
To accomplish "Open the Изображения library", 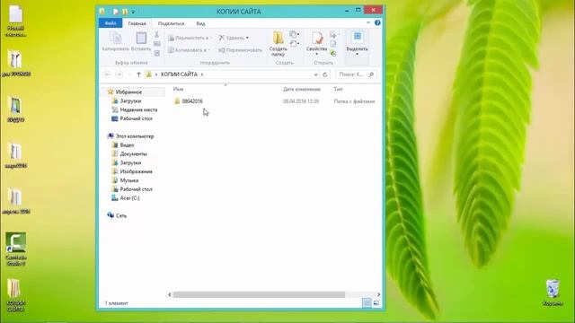I will point(136,171).
